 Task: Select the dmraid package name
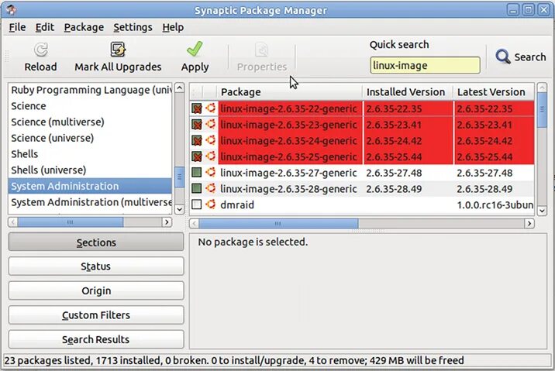coord(236,204)
